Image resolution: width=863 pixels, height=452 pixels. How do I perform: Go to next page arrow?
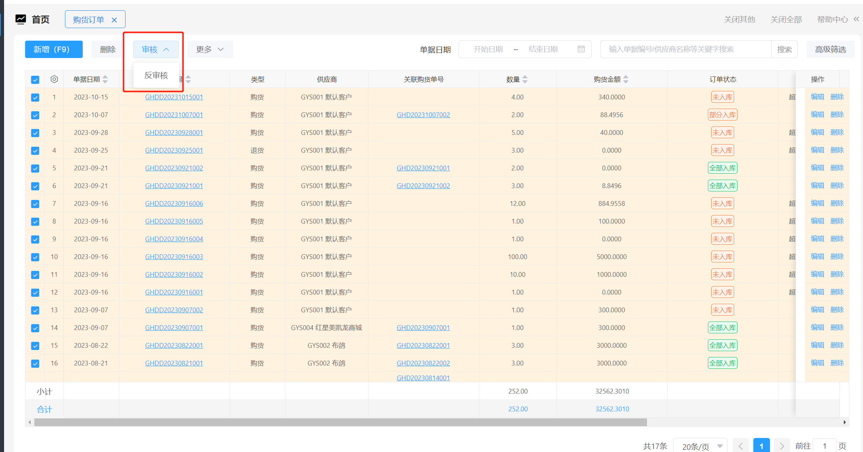click(x=781, y=446)
